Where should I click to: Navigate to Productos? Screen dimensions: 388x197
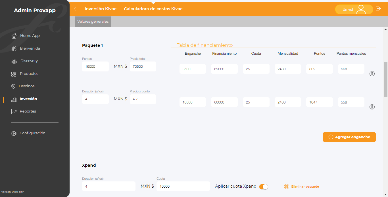pos(29,74)
